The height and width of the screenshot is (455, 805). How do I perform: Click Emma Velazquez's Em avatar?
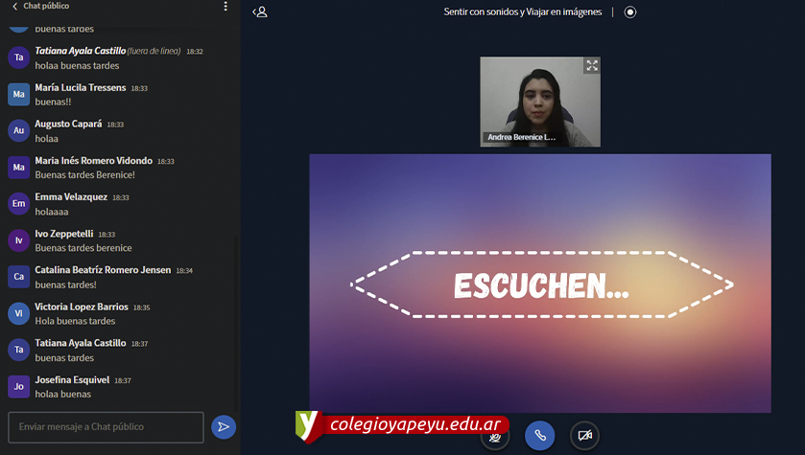click(18, 203)
